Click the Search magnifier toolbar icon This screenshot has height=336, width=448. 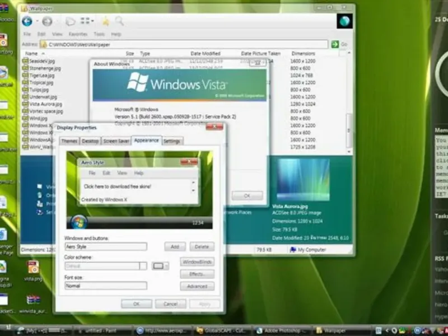[119, 21]
